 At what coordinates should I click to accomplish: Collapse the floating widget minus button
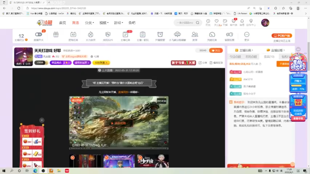298,49
